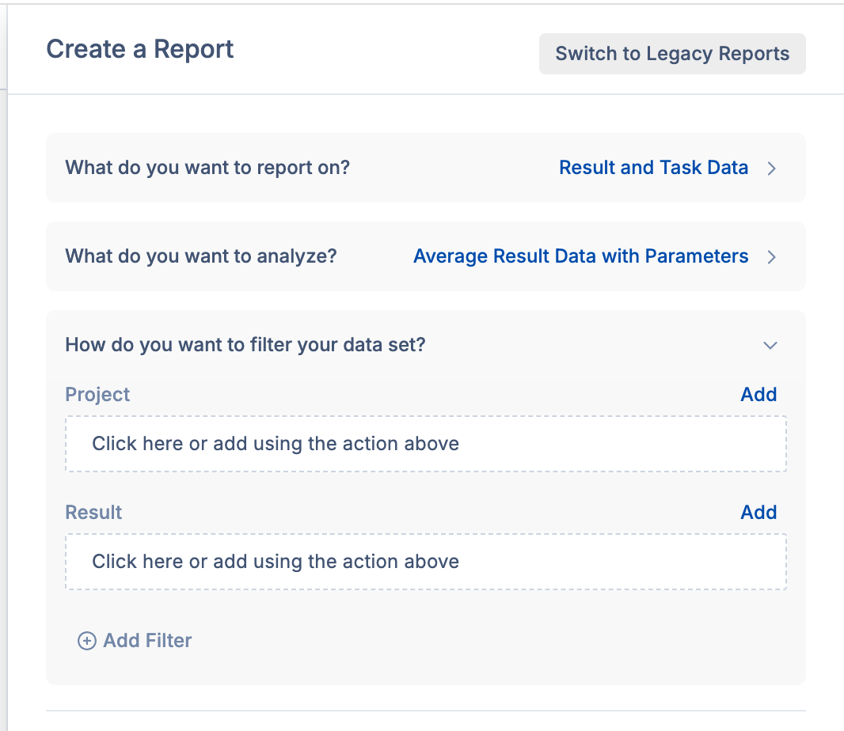The image size is (844, 731).
Task: Collapse the filter section with the down chevron
Action: pos(770,346)
